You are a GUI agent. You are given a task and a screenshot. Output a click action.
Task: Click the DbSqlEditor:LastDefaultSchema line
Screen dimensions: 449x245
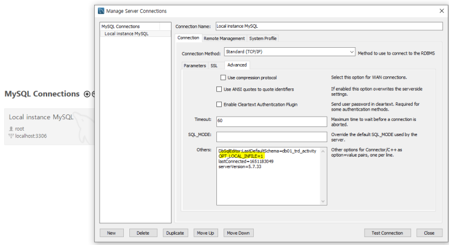click(267, 151)
